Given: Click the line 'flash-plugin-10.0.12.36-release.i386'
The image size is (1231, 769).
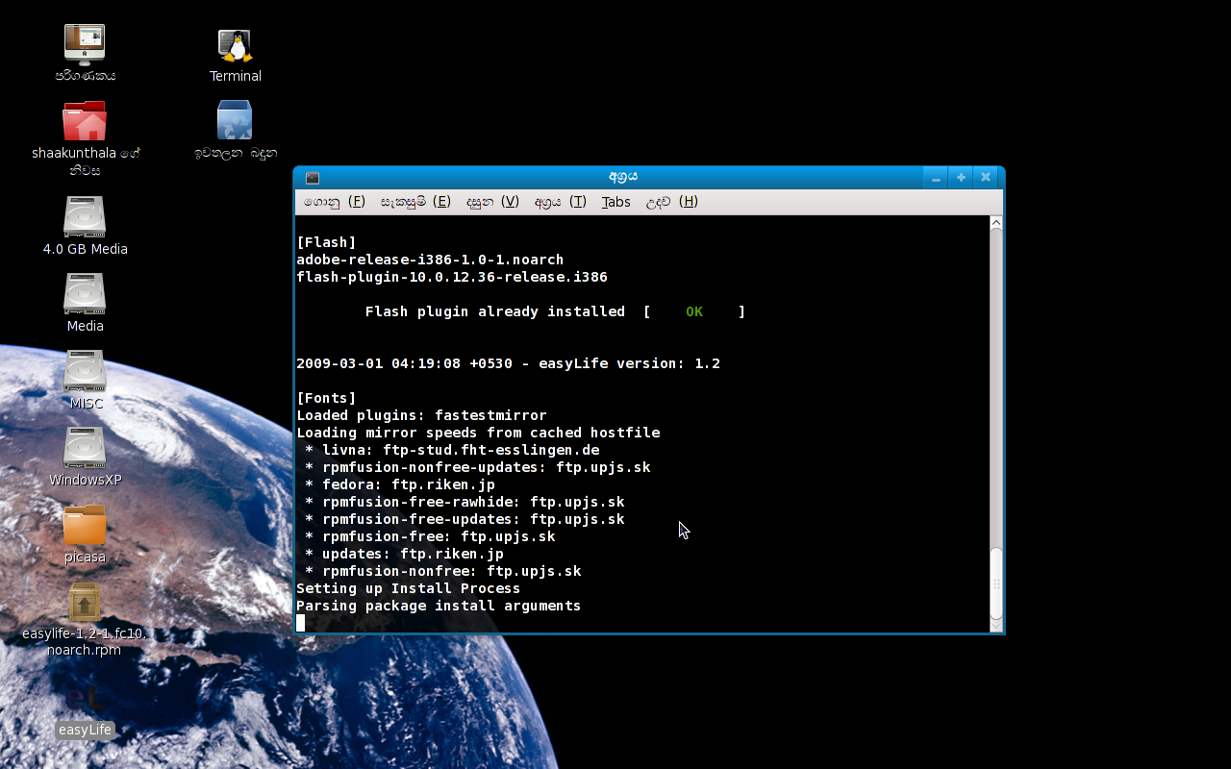Looking at the screenshot, I should 452,277.
